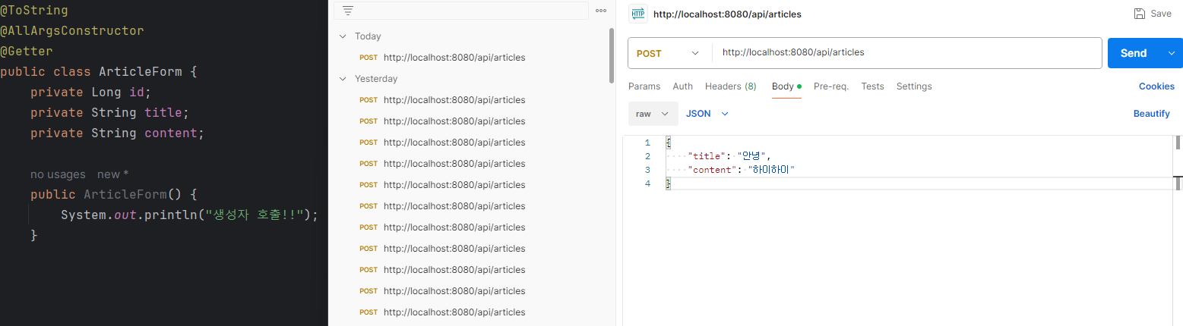Click the @Getter annotation
The height and width of the screenshot is (326, 1183).
(x=27, y=52)
